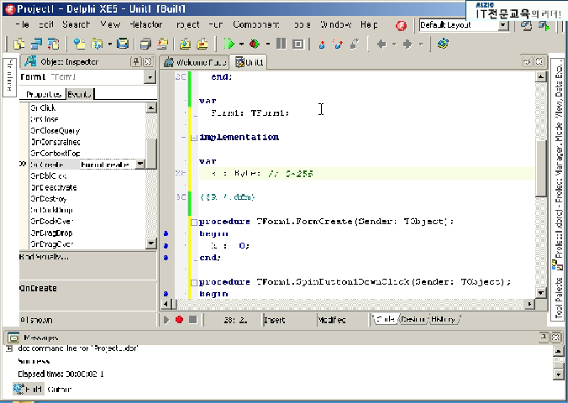Pin the Object Inspector panel
Image resolution: width=568 pixels, height=403 pixels.
click(136, 61)
